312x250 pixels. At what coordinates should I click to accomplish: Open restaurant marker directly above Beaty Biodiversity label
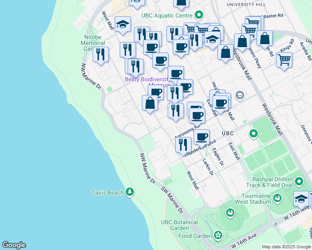pyautogui.click(x=136, y=67)
